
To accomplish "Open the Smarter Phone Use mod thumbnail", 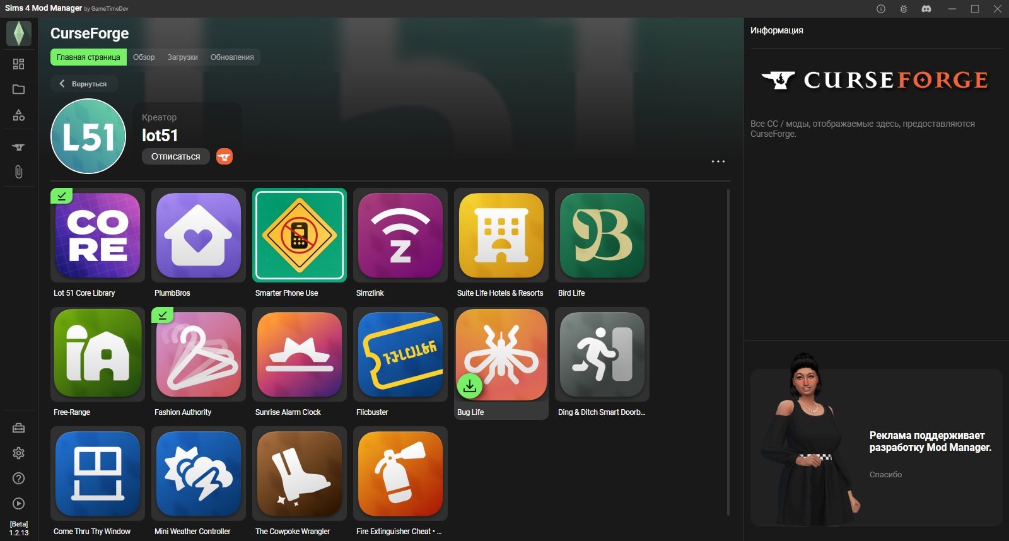I will coord(300,235).
